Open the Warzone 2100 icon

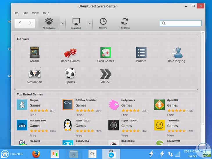pos(22,125)
